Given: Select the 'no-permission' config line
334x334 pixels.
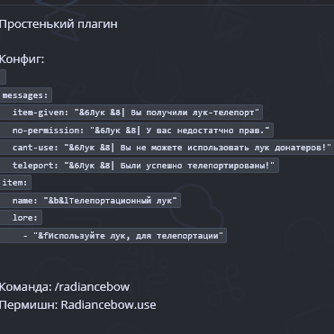Looking at the screenshot, I should (137, 130).
